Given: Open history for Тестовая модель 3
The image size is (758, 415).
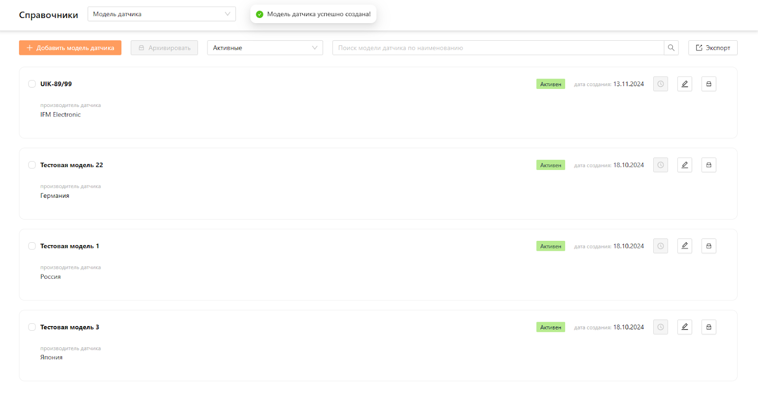Looking at the screenshot, I should coord(660,327).
